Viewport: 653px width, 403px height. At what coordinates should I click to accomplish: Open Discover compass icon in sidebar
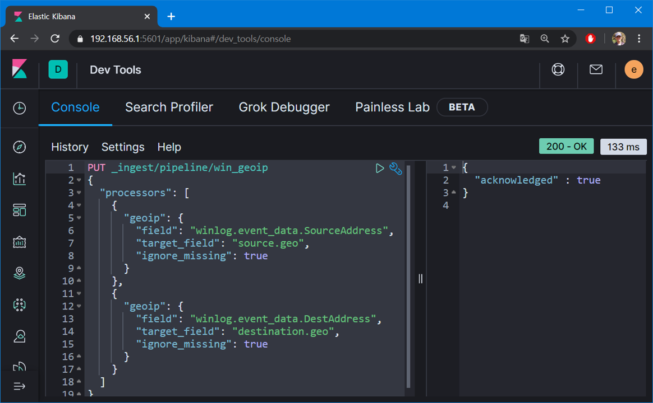(x=19, y=147)
